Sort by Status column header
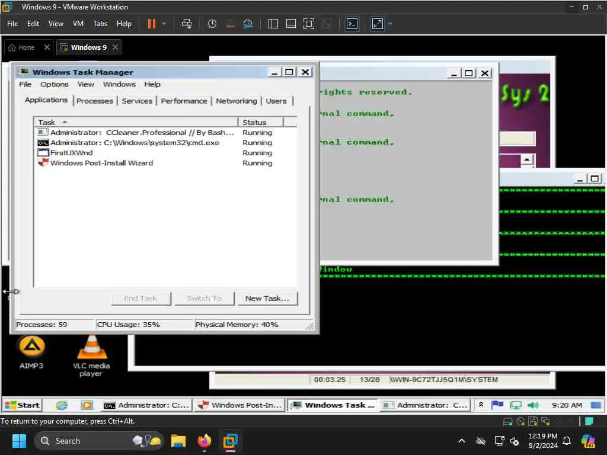 point(261,122)
